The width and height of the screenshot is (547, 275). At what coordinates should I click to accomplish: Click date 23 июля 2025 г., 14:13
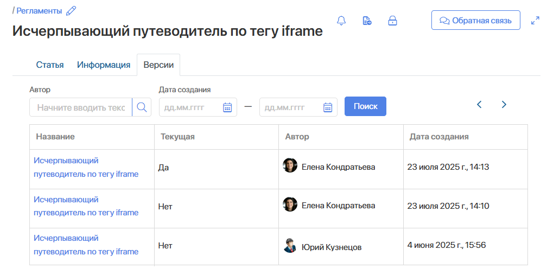(x=448, y=167)
